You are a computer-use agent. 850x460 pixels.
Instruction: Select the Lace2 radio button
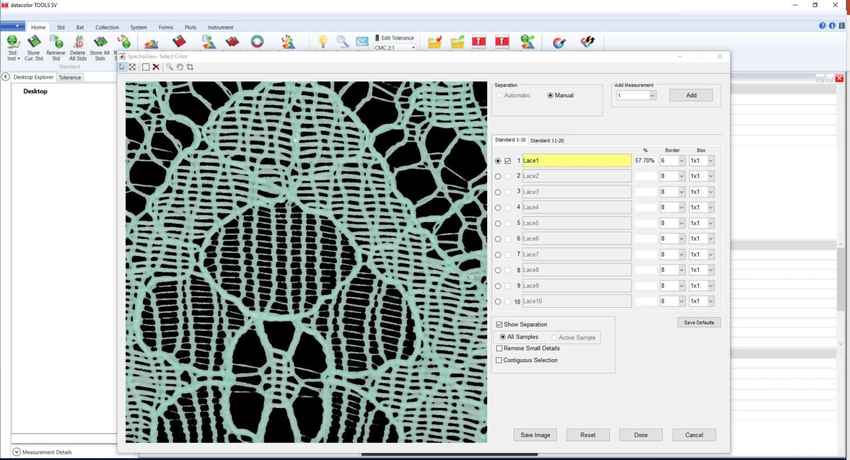[x=498, y=176]
